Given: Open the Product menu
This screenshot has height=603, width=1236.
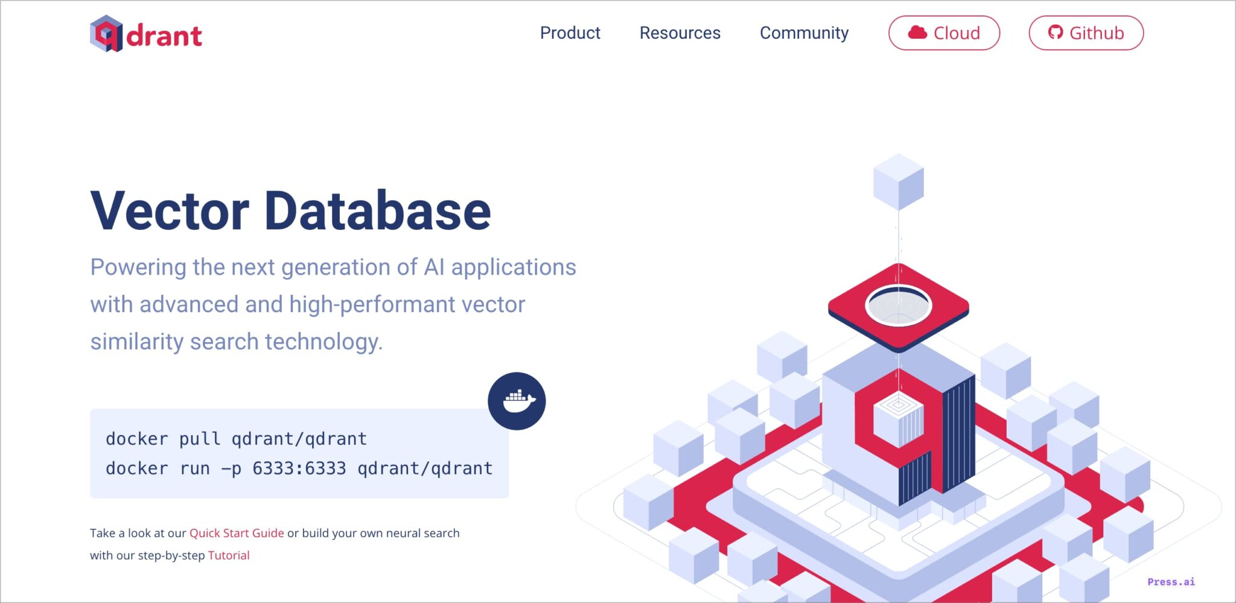Looking at the screenshot, I should click(x=570, y=33).
